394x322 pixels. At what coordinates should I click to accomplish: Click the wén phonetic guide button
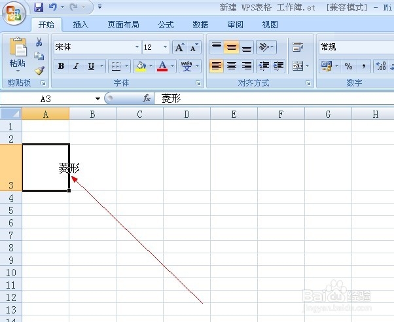[187, 66]
